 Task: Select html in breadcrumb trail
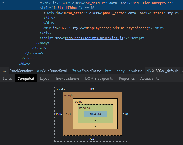tap(109, 71)
